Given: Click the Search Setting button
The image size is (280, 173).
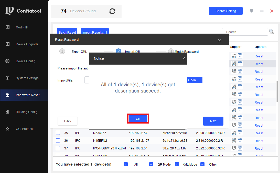Looking at the screenshot, I should click(x=226, y=11).
